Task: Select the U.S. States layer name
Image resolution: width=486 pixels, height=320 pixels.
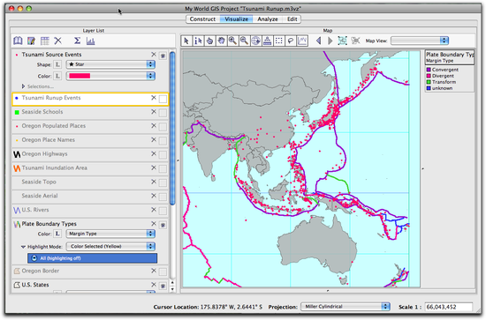Action: pos(35,285)
